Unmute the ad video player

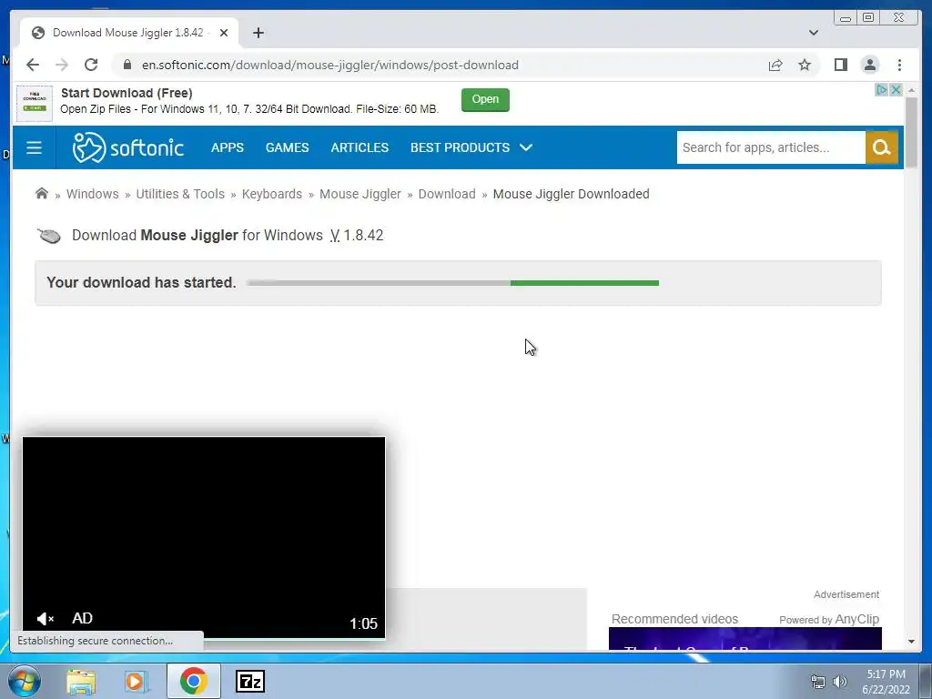[x=46, y=619]
